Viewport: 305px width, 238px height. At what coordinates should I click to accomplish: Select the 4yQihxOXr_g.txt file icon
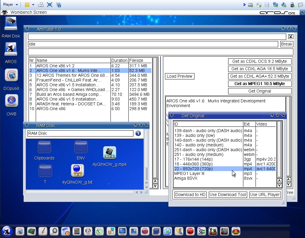(x=77, y=171)
